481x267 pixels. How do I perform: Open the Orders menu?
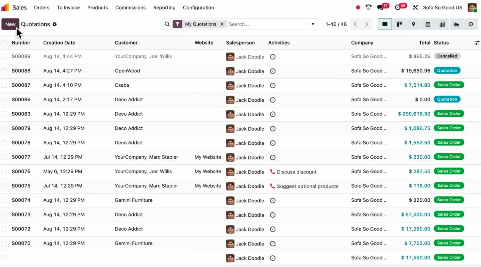pyautogui.click(x=42, y=8)
